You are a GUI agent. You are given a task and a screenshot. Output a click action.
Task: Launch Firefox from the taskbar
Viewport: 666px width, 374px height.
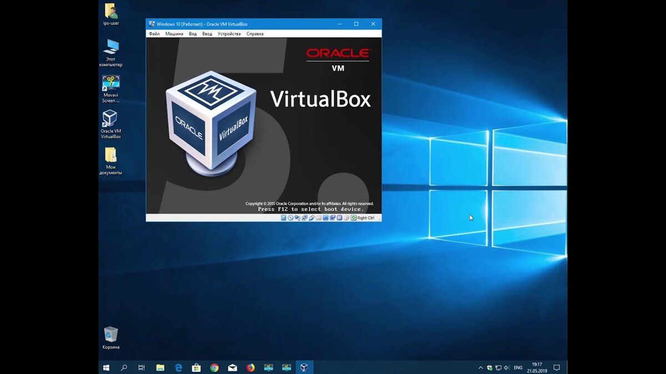(250, 367)
